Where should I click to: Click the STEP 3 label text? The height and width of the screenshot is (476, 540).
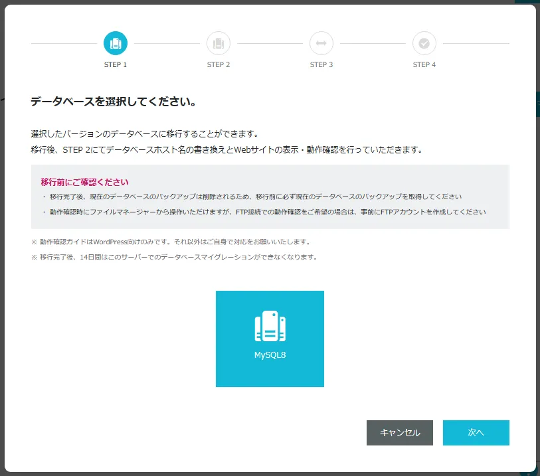click(x=321, y=65)
